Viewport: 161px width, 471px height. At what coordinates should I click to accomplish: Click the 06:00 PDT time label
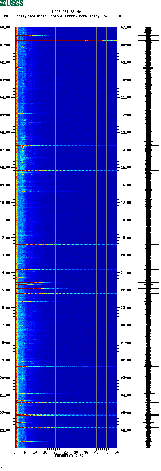[5, 133]
